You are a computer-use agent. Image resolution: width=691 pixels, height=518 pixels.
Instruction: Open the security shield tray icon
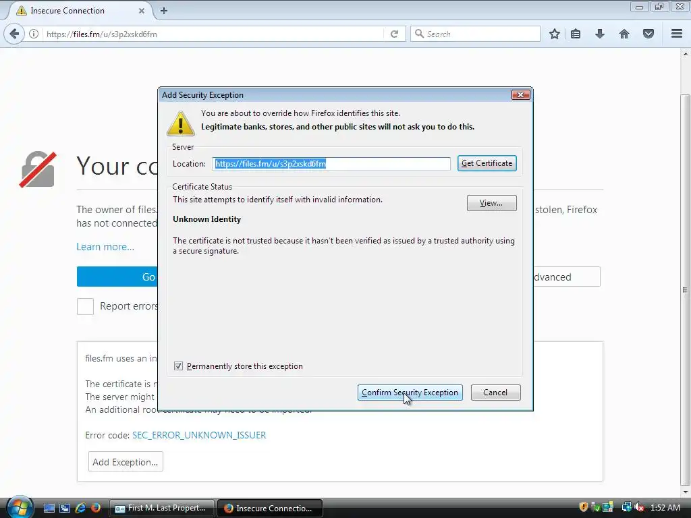[x=584, y=507]
